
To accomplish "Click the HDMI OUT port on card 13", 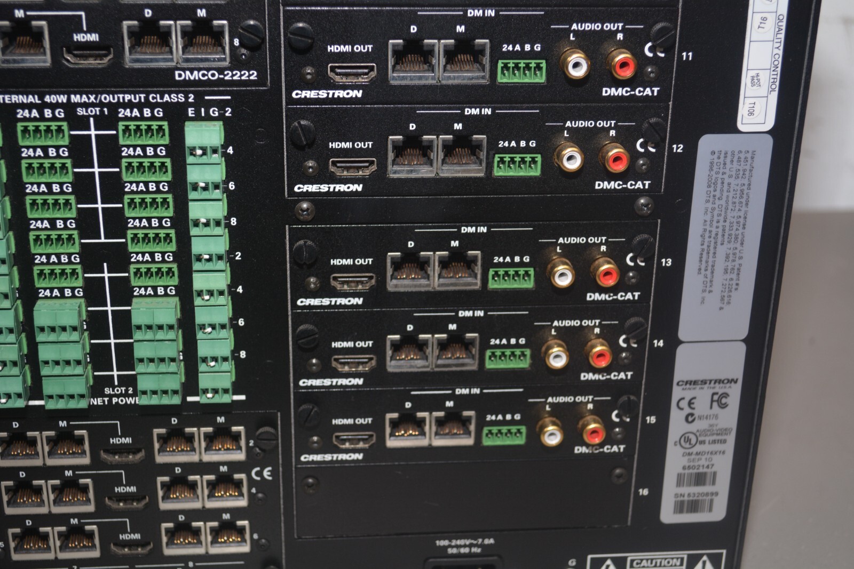I will coord(353,283).
